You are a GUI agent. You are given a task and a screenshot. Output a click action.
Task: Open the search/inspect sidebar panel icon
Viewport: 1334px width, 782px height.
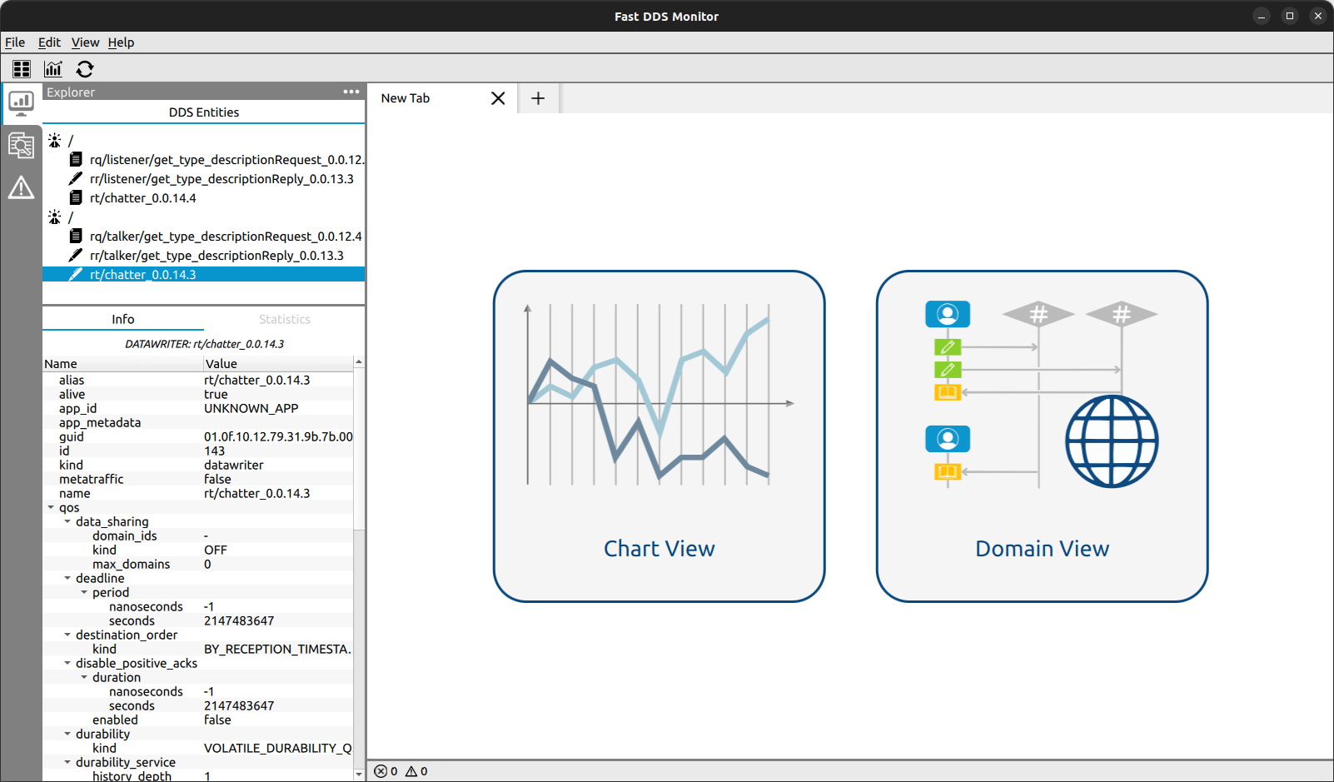(x=21, y=146)
